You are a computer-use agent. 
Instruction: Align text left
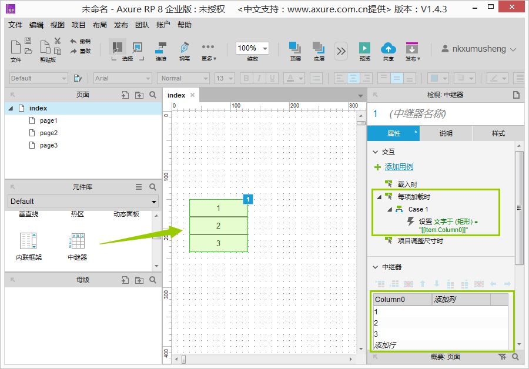coord(340,78)
